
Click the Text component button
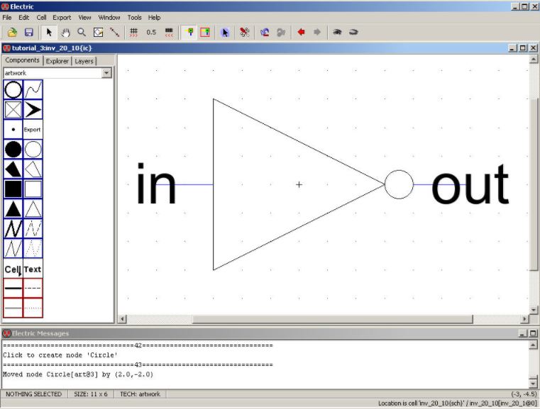tap(33, 269)
